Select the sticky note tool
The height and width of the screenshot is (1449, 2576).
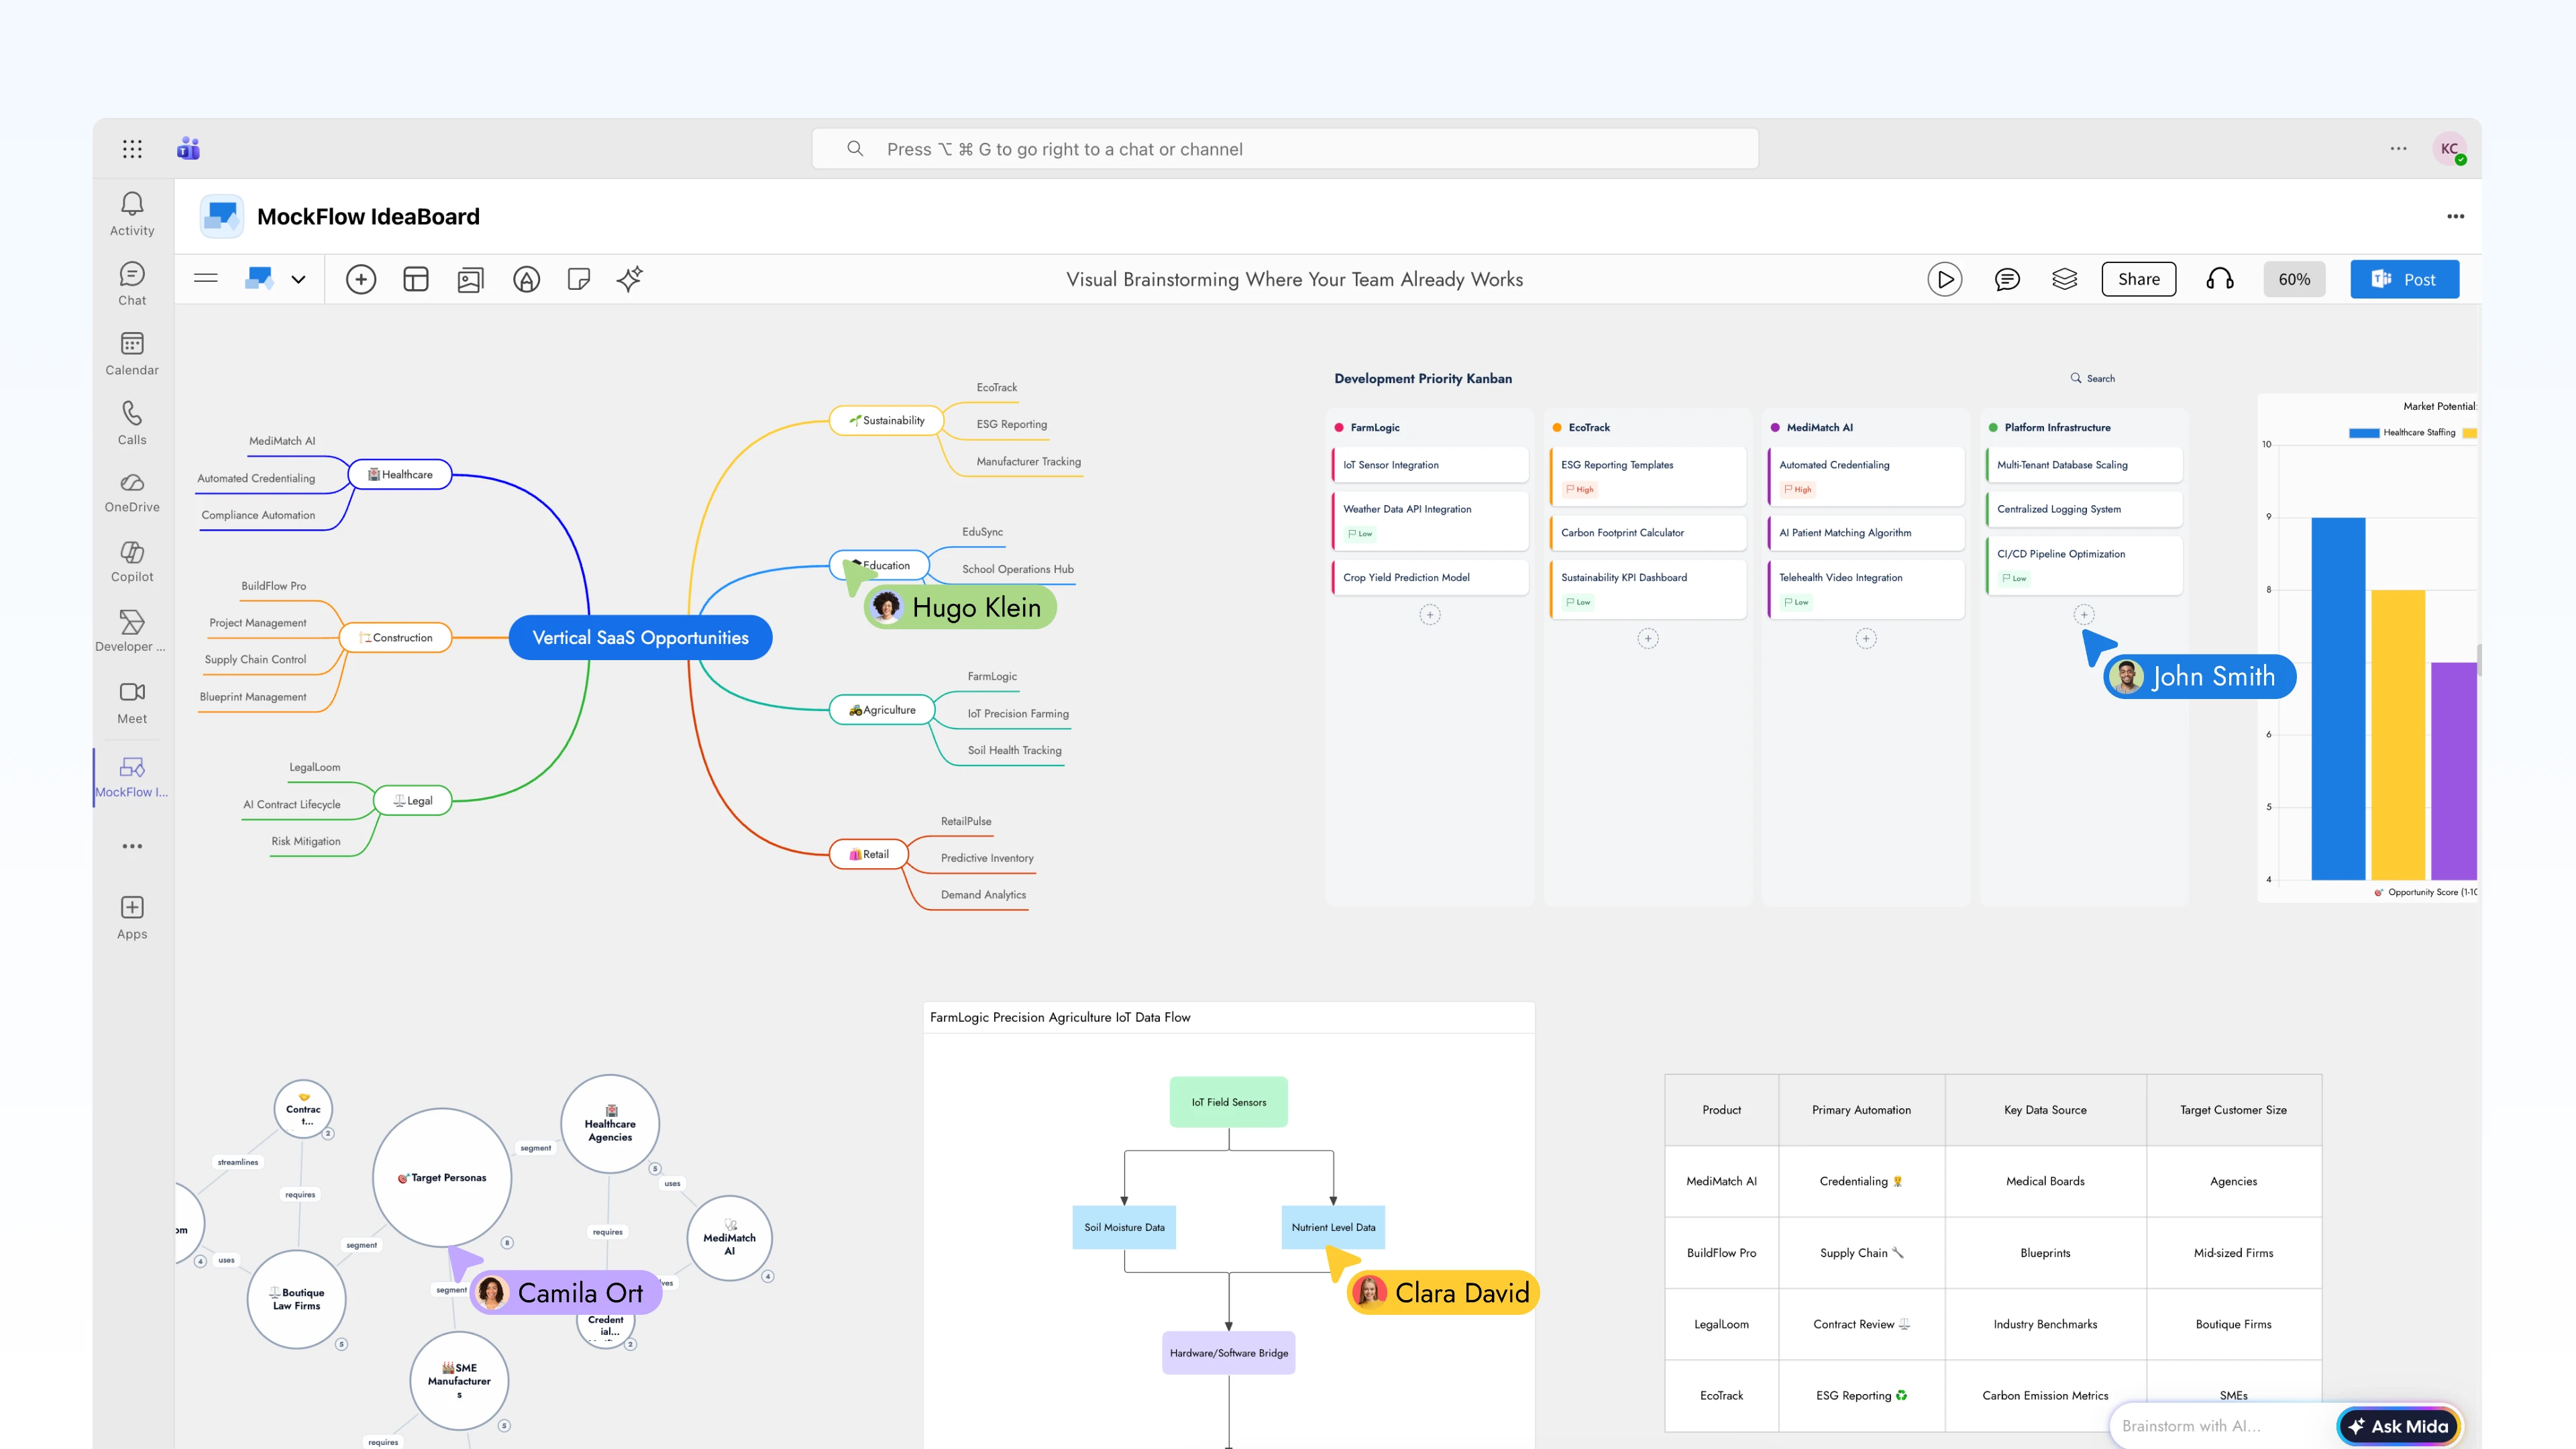click(x=578, y=279)
